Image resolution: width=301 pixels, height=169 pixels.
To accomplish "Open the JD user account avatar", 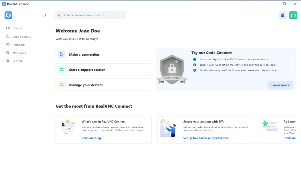I will 293,15.
